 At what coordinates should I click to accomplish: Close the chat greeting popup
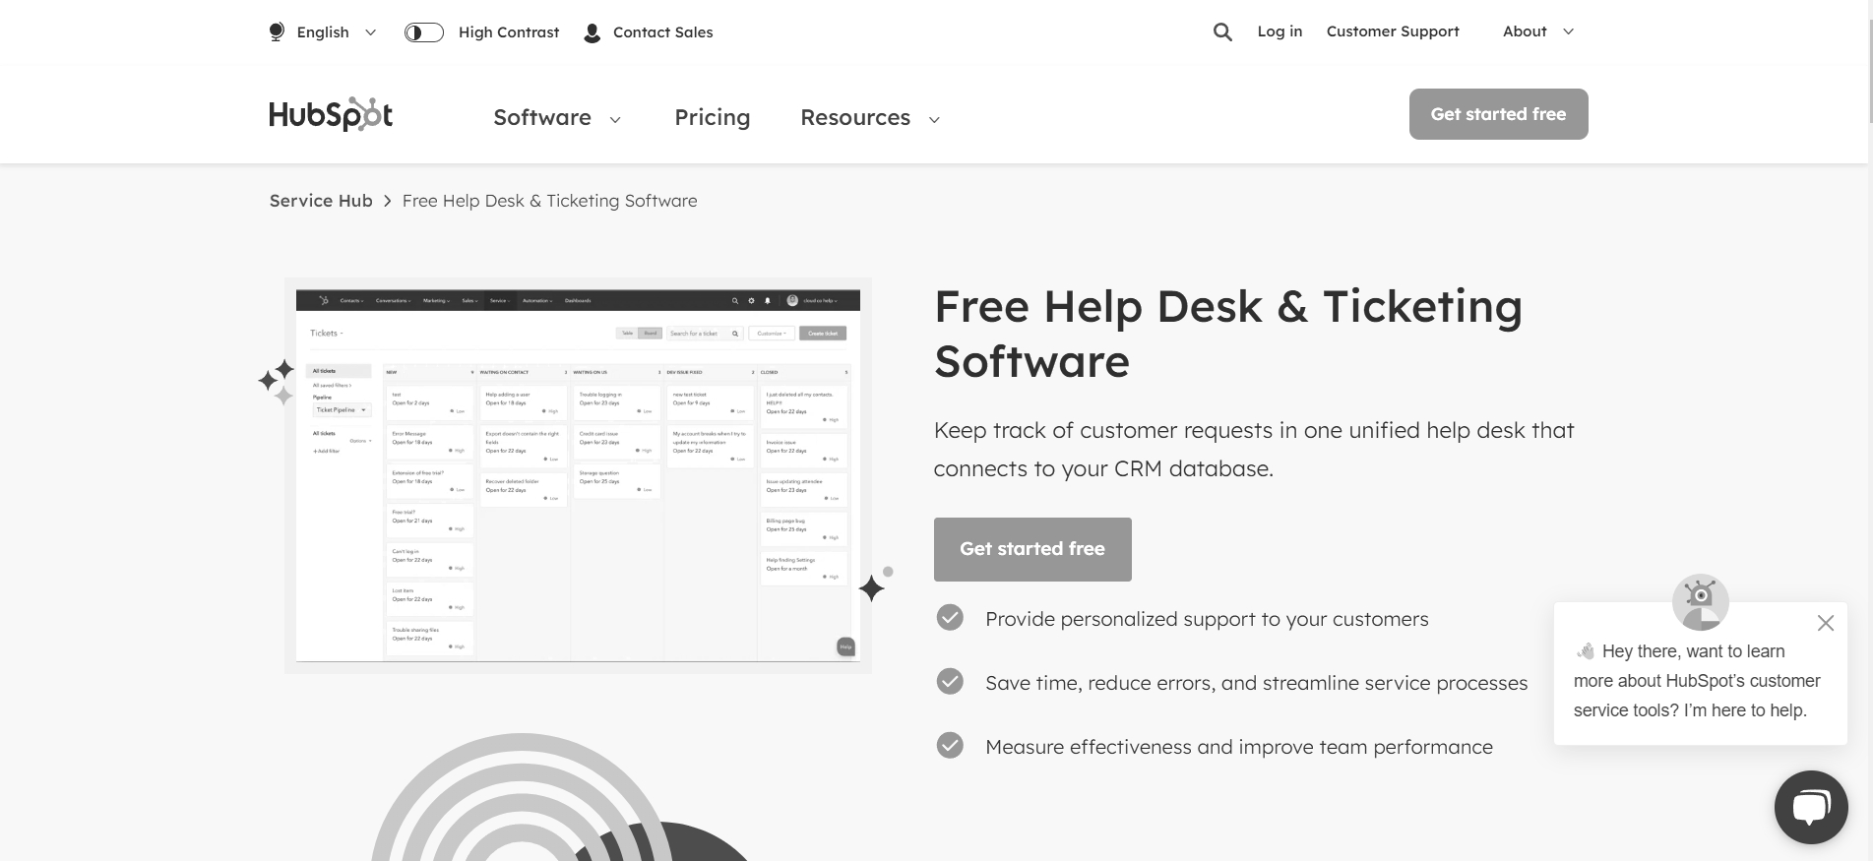(1825, 623)
